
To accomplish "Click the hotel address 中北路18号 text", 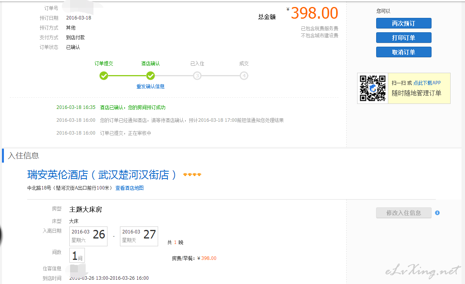I will 70,188.
